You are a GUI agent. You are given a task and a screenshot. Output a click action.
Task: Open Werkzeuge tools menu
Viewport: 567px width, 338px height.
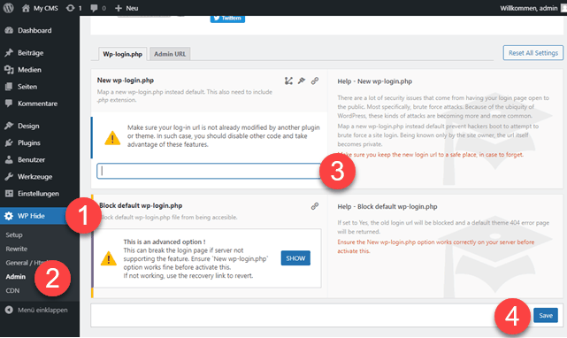[x=35, y=177]
